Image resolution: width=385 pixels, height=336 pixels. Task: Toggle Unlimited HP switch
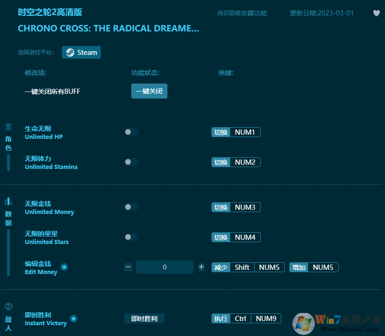click(x=131, y=132)
